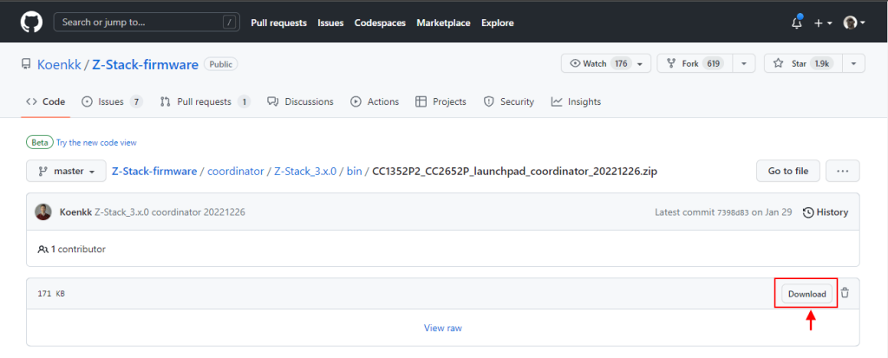Click the GitHub logo icon
This screenshot has height=358, width=888.
31,23
